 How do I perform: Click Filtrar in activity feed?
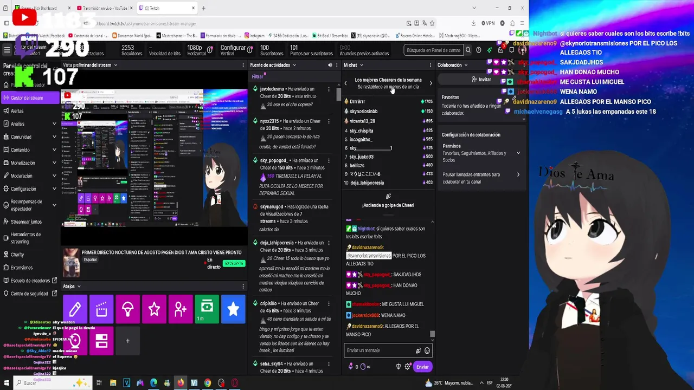pyautogui.click(x=257, y=77)
